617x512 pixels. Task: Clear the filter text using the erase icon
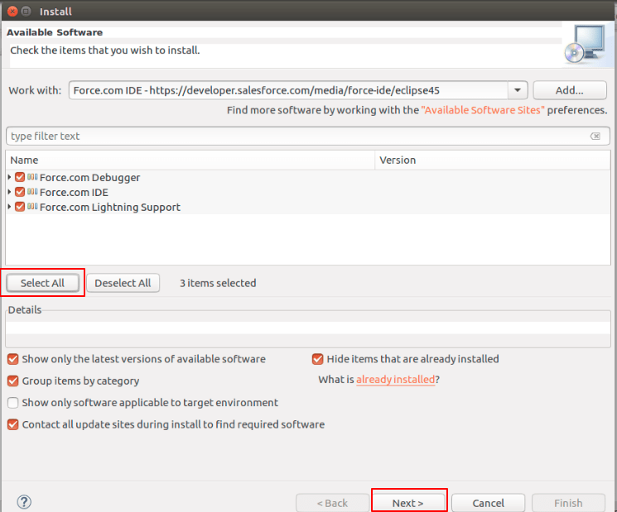(595, 136)
